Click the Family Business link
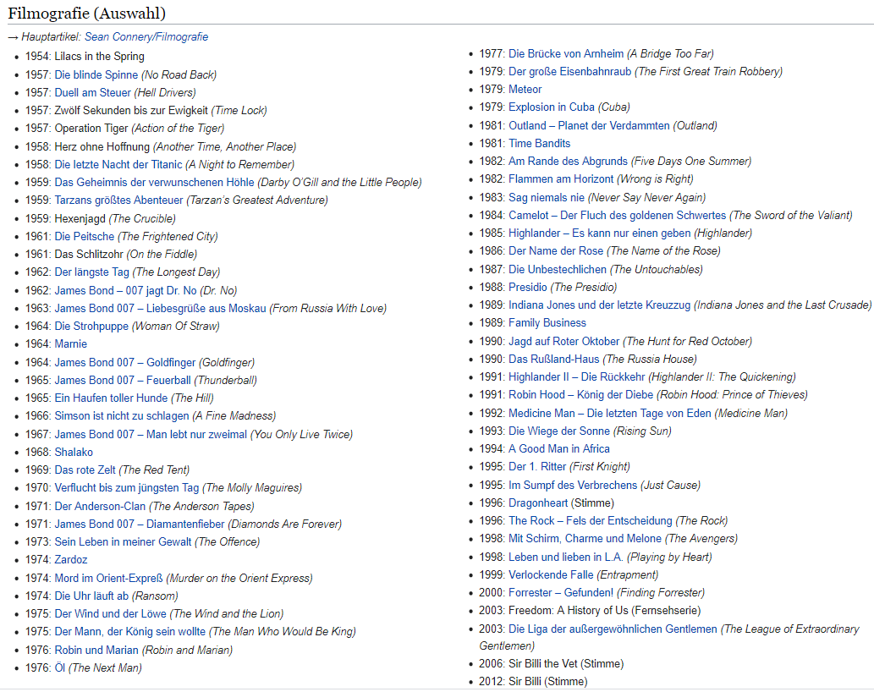The width and height of the screenshot is (874, 692). (x=547, y=322)
